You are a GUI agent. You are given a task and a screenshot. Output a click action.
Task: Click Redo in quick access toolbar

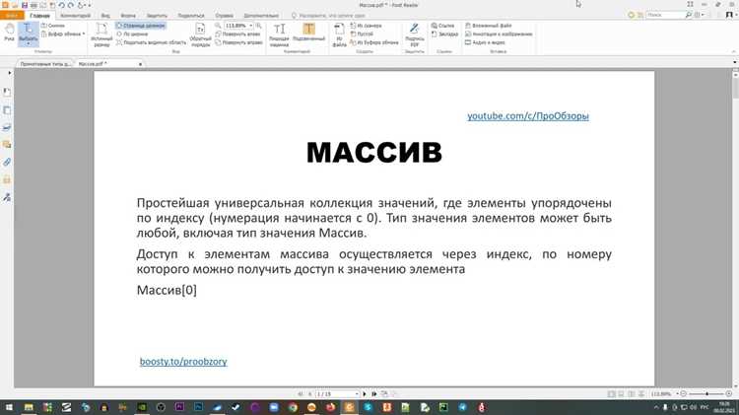click(x=71, y=5)
